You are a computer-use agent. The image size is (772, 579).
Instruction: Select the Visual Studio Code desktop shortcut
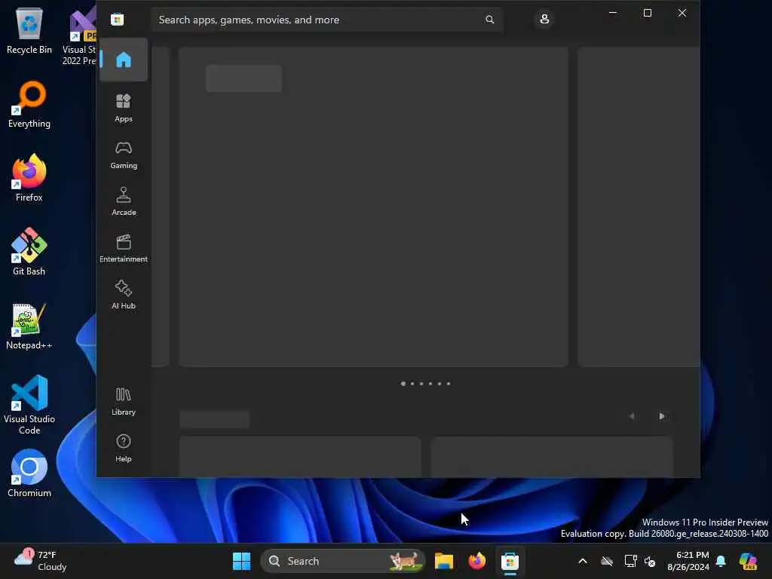(x=29, y=405)
